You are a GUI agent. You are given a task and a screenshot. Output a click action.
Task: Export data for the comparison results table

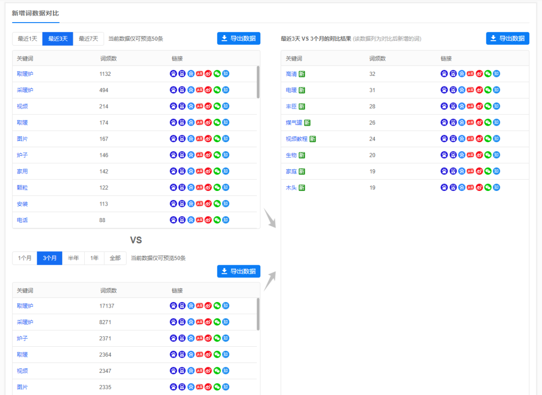point(507,38)
